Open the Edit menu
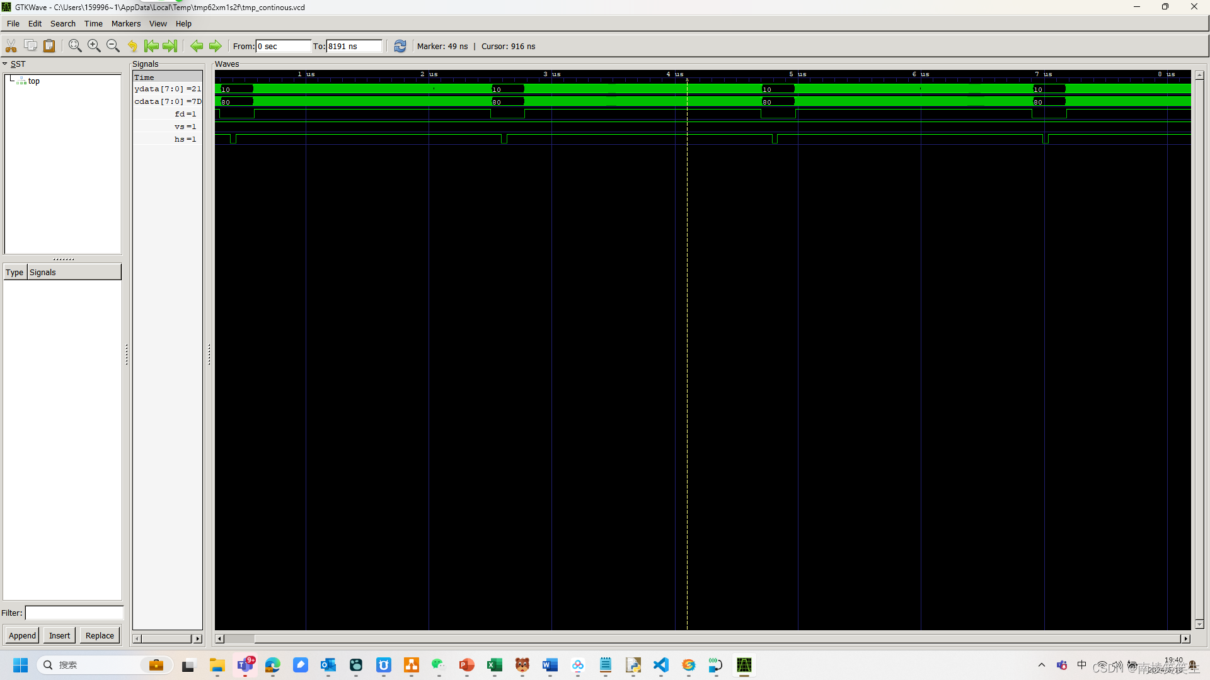 [x=34, y=23]
